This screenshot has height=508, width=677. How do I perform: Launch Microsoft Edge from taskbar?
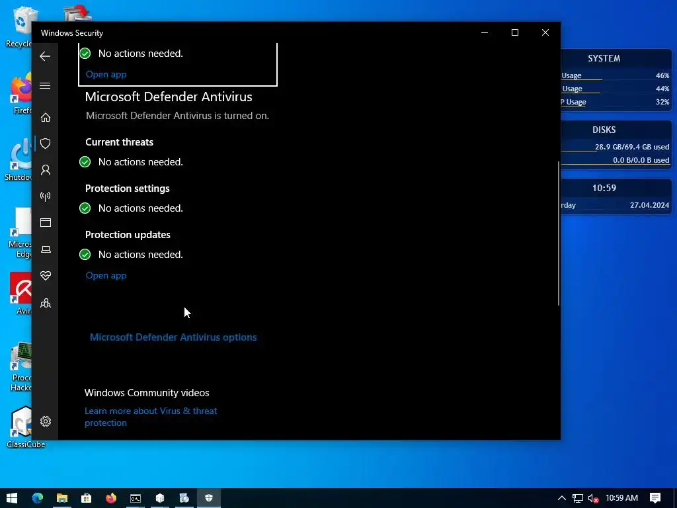pos(38,498)
